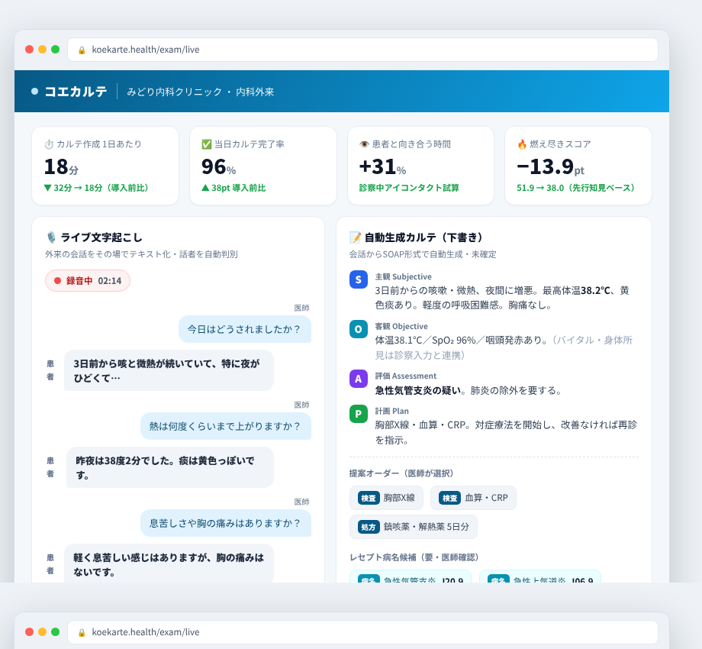
Task: Click the teal O Objective badge
Action: [358, 329]
